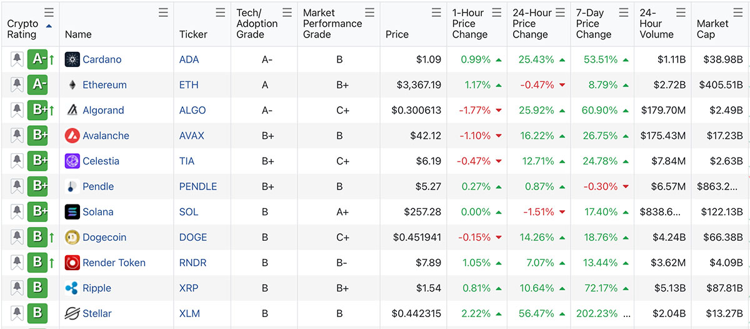This screenshot has width=750, height=329.
Task: Toggle the alert bell for Celestia
Action: point(17,161)
